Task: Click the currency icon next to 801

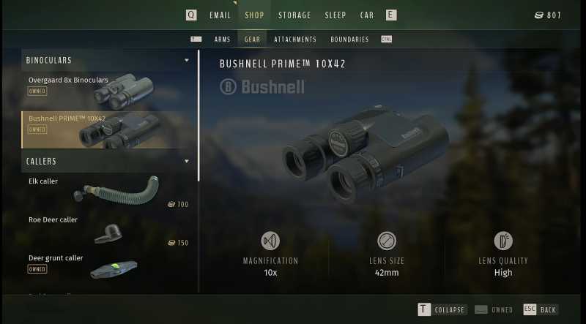Action: tap(539, 15)
